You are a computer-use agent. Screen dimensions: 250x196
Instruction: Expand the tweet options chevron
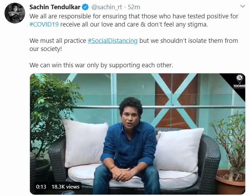[x=243, y=6]
